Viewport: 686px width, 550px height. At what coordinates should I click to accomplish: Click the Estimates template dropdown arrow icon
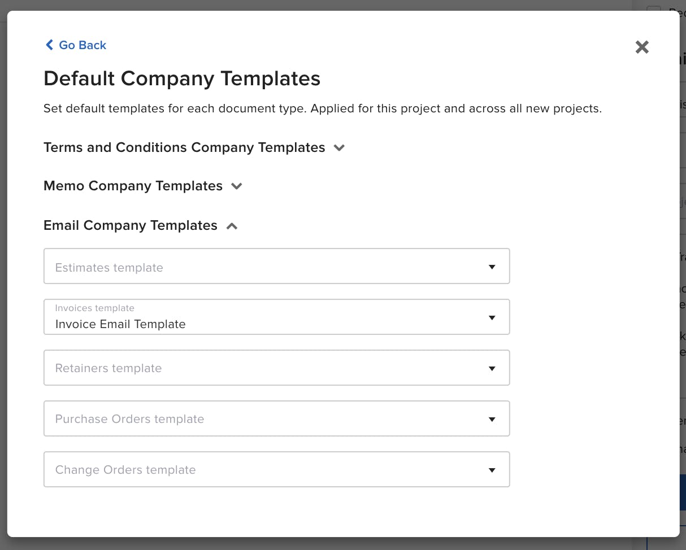[x=492, y=266]
